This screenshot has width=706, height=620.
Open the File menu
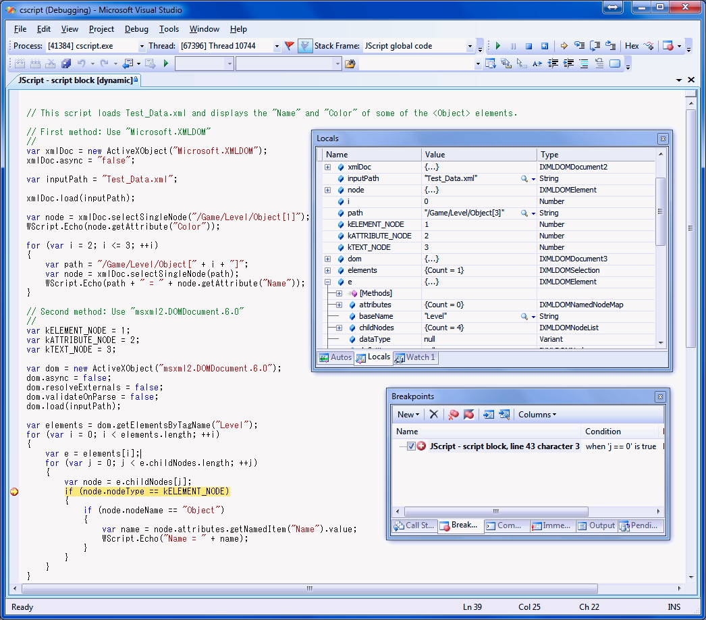pos(20,29)
